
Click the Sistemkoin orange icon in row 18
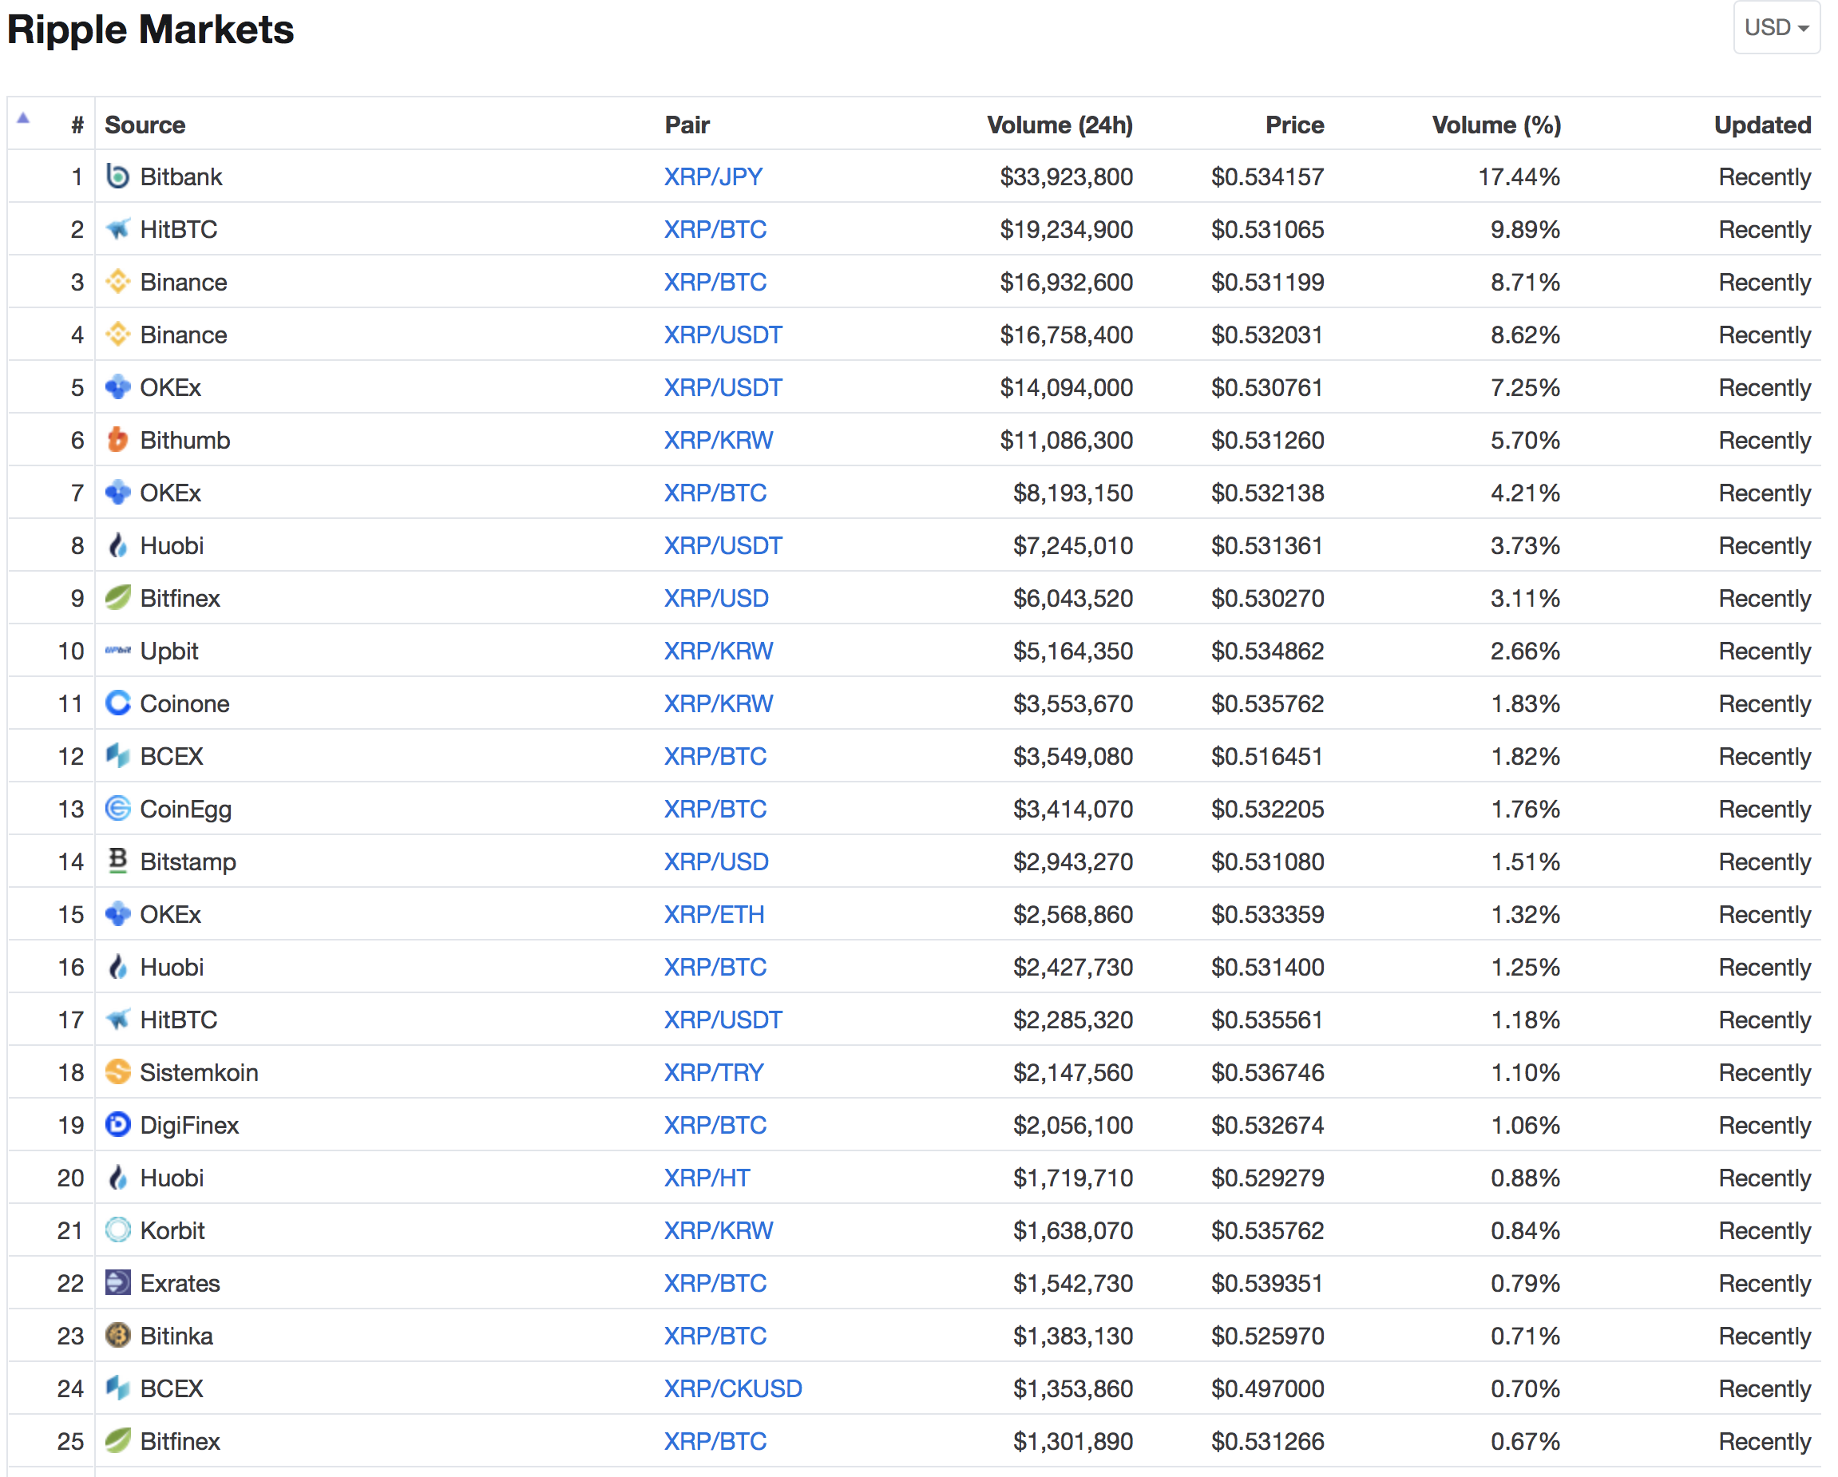tap(117, 1072)
